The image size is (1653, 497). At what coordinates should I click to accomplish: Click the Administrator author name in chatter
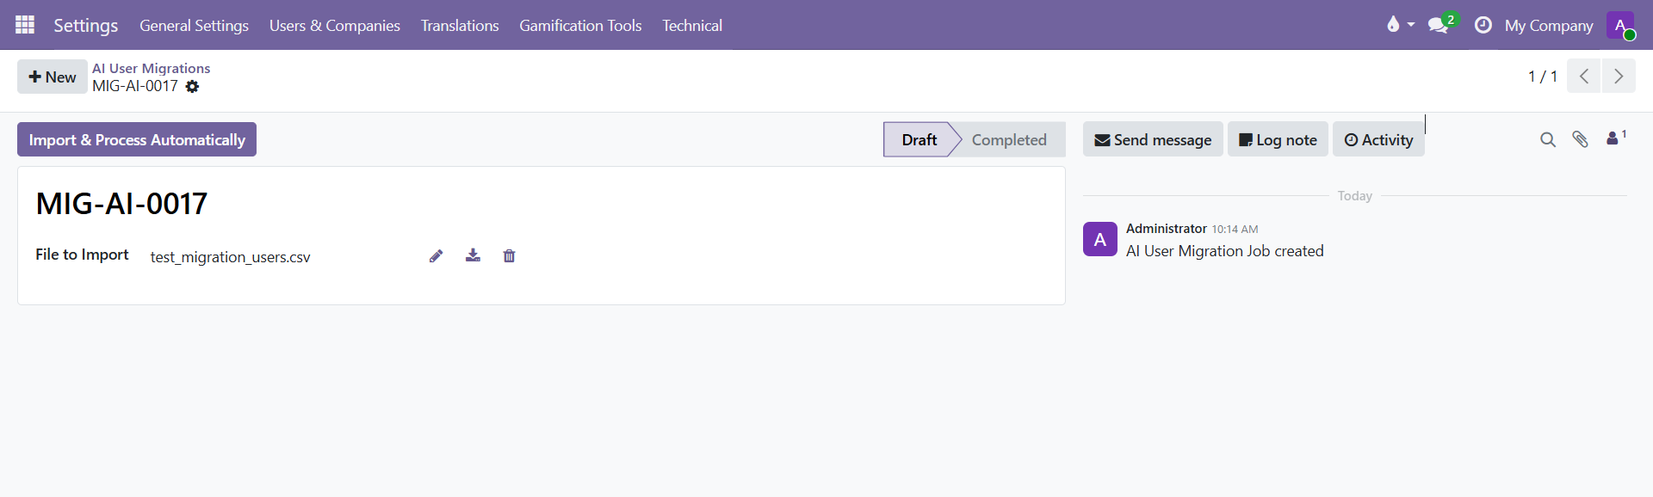point(1166,229)
